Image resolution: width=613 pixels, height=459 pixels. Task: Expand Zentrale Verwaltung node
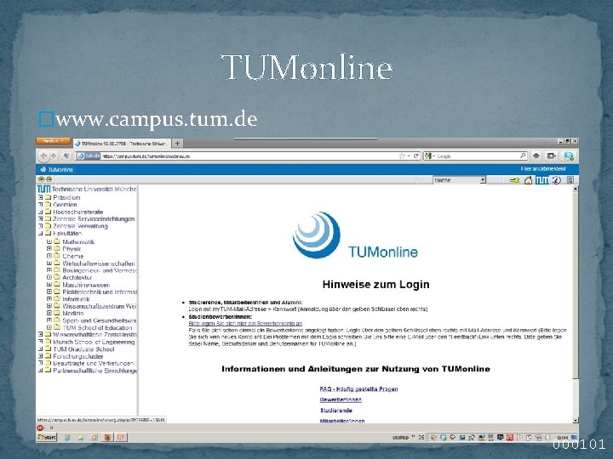[x=40, y=226]
